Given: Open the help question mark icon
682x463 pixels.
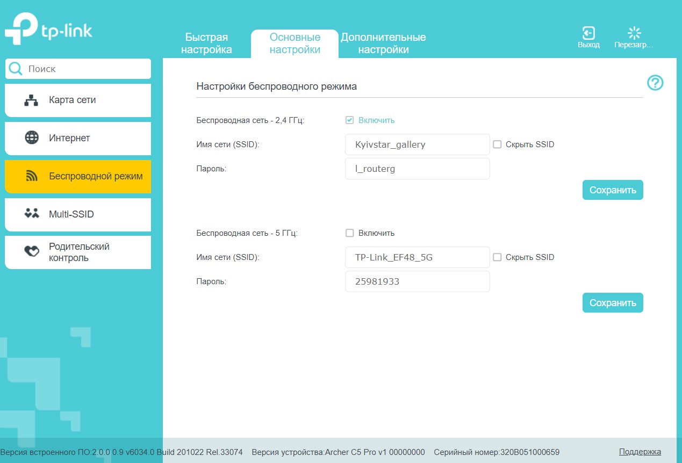Looking at the screenshot, I should tap(655, 83).
